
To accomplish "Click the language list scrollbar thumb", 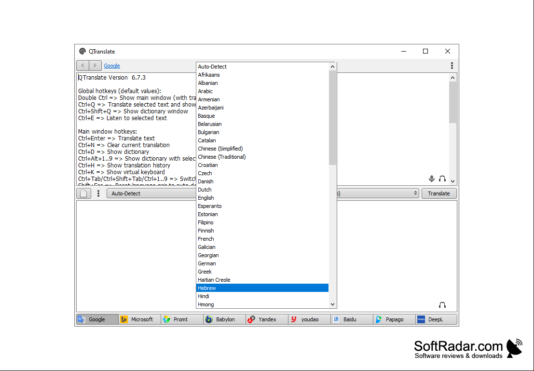I will tap(332, 118).
